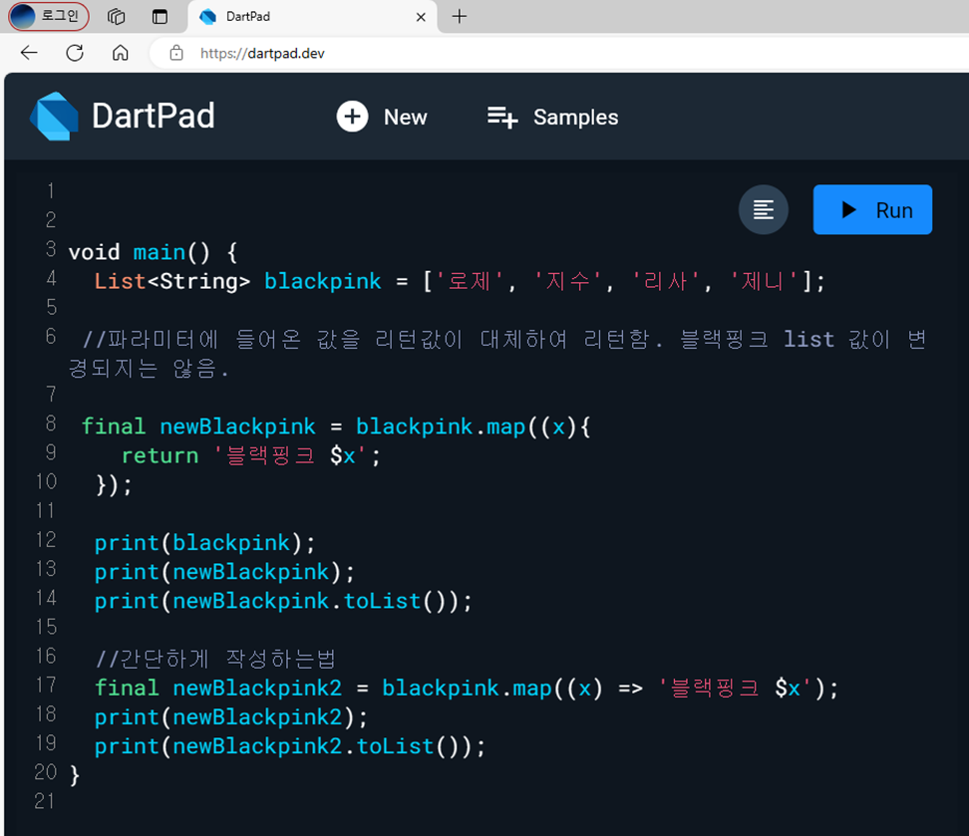Click the comment beginning '//파라미터에'
This screenshot has height=836, width=969.
497,354
